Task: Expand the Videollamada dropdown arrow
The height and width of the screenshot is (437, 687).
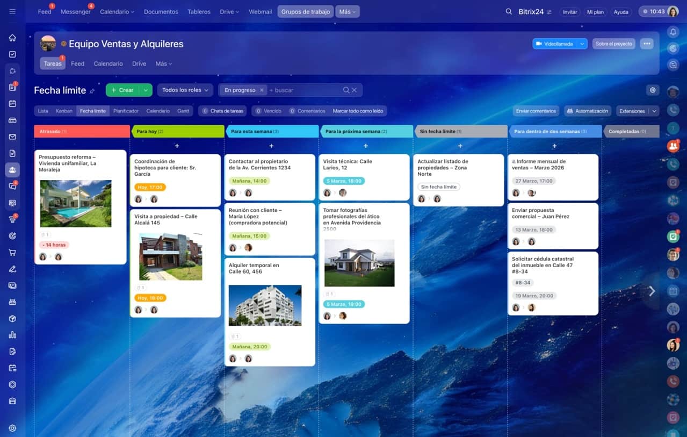Action: pos(582,44)
